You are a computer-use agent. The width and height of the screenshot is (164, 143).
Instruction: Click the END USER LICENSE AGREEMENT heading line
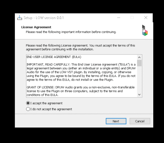pyautogui.click(x=54, y=57)
